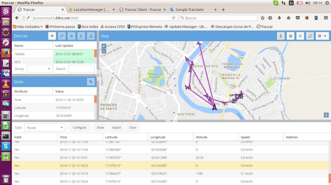Close the Traccar tab
Screen dimensions: 331x185
[63, 10]
